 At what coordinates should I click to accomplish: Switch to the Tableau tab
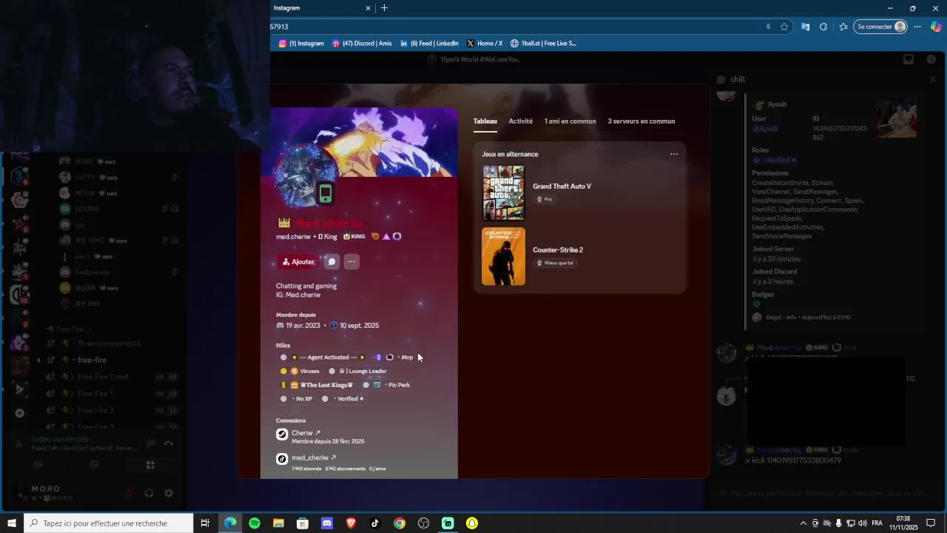(x=485, y=121)
